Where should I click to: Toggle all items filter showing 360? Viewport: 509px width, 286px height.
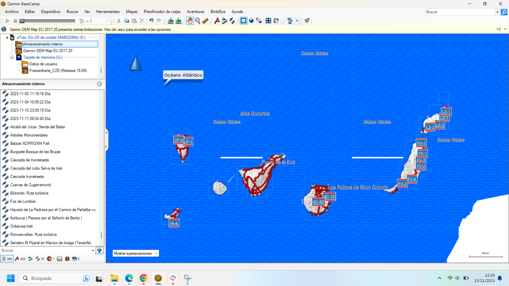[7, 259]
